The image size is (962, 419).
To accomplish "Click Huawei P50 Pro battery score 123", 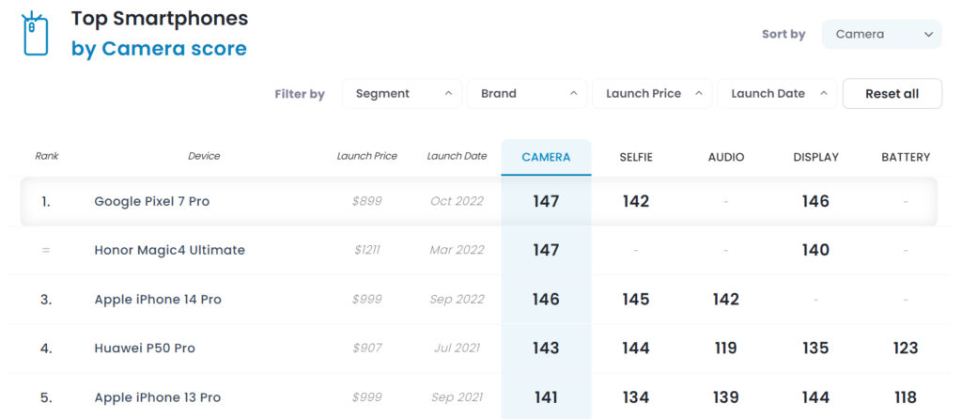I will click(x=906, y=349).
